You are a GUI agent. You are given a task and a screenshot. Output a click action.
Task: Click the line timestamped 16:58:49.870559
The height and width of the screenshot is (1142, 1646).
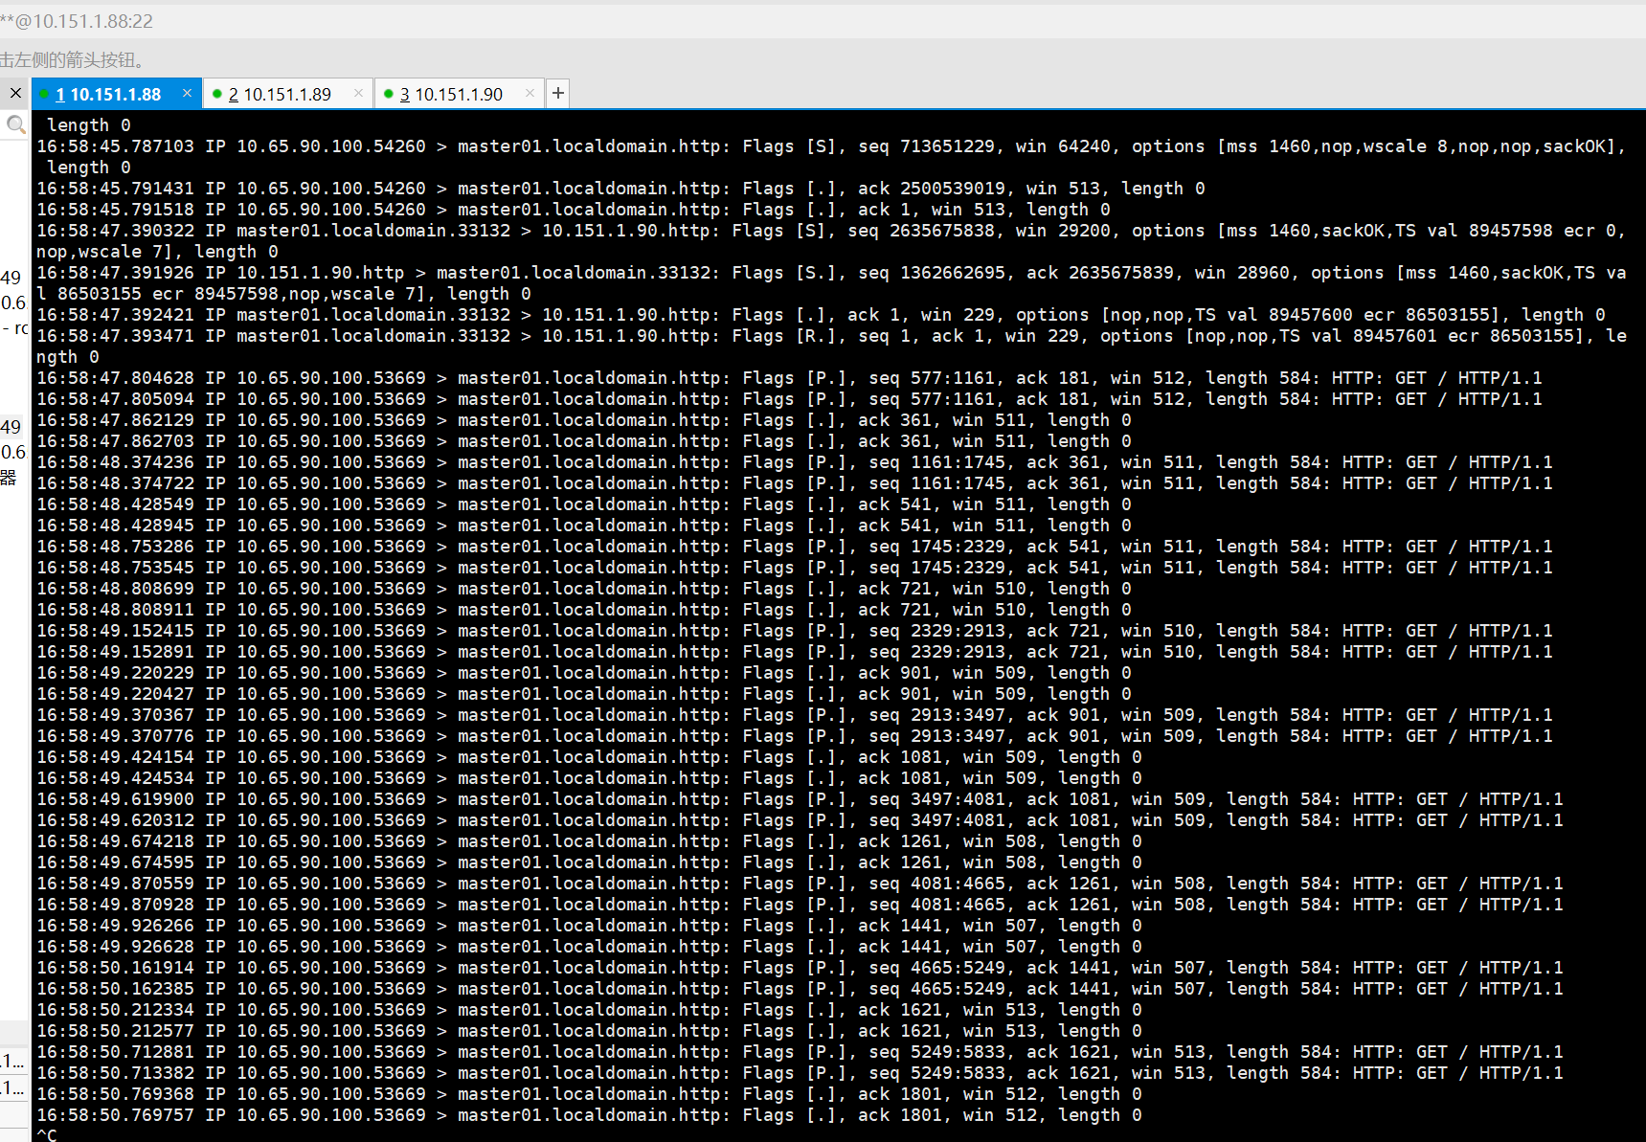point(800,884)
